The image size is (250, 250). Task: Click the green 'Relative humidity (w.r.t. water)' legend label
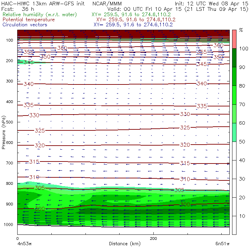pos(40,15)
